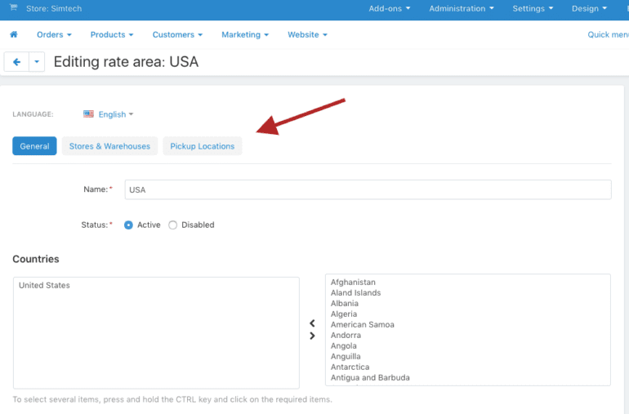Click the blue back arrow button
629x414 pixels.
[x=16, y=62]
